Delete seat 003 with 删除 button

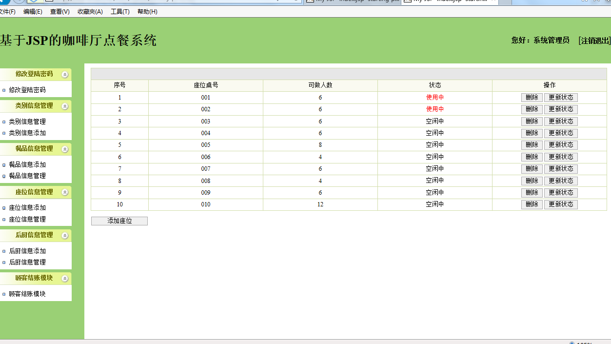532,121
